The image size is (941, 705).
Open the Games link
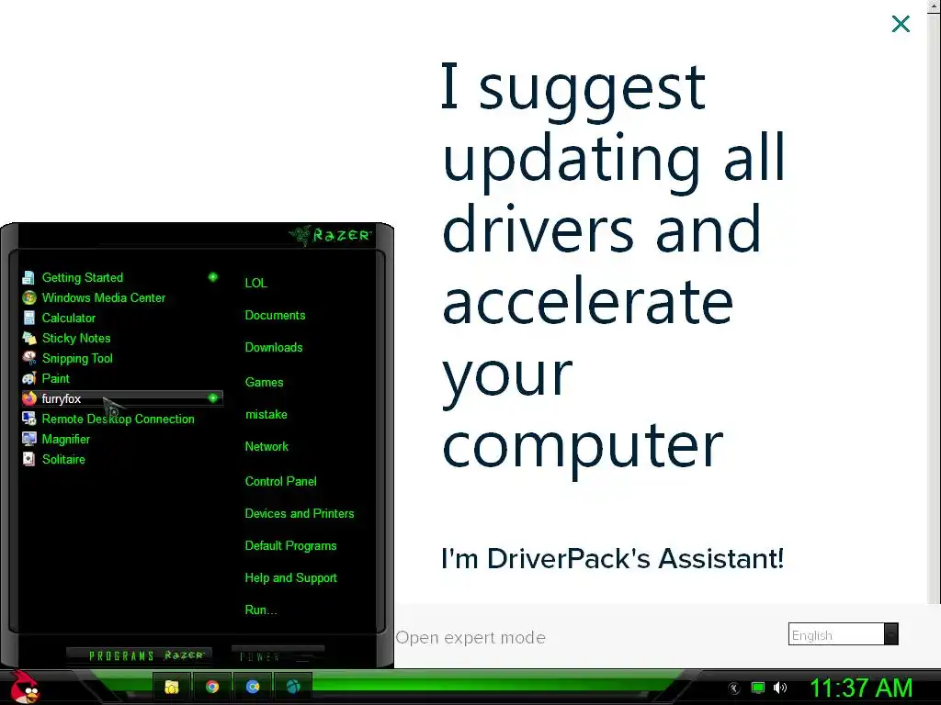(x=264, y=383)
